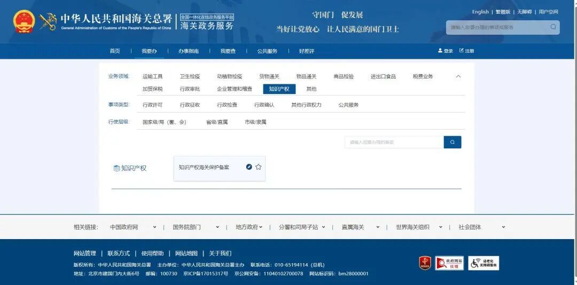Open the 政府网站找错 badge
This screenshot has width=577, height=285.
coord(449,263)
